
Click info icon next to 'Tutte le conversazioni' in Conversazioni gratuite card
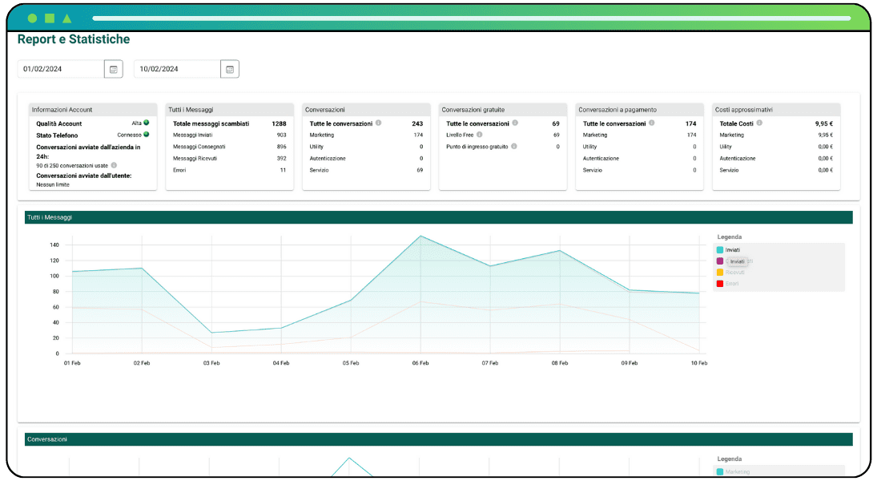tap(515, 123)
